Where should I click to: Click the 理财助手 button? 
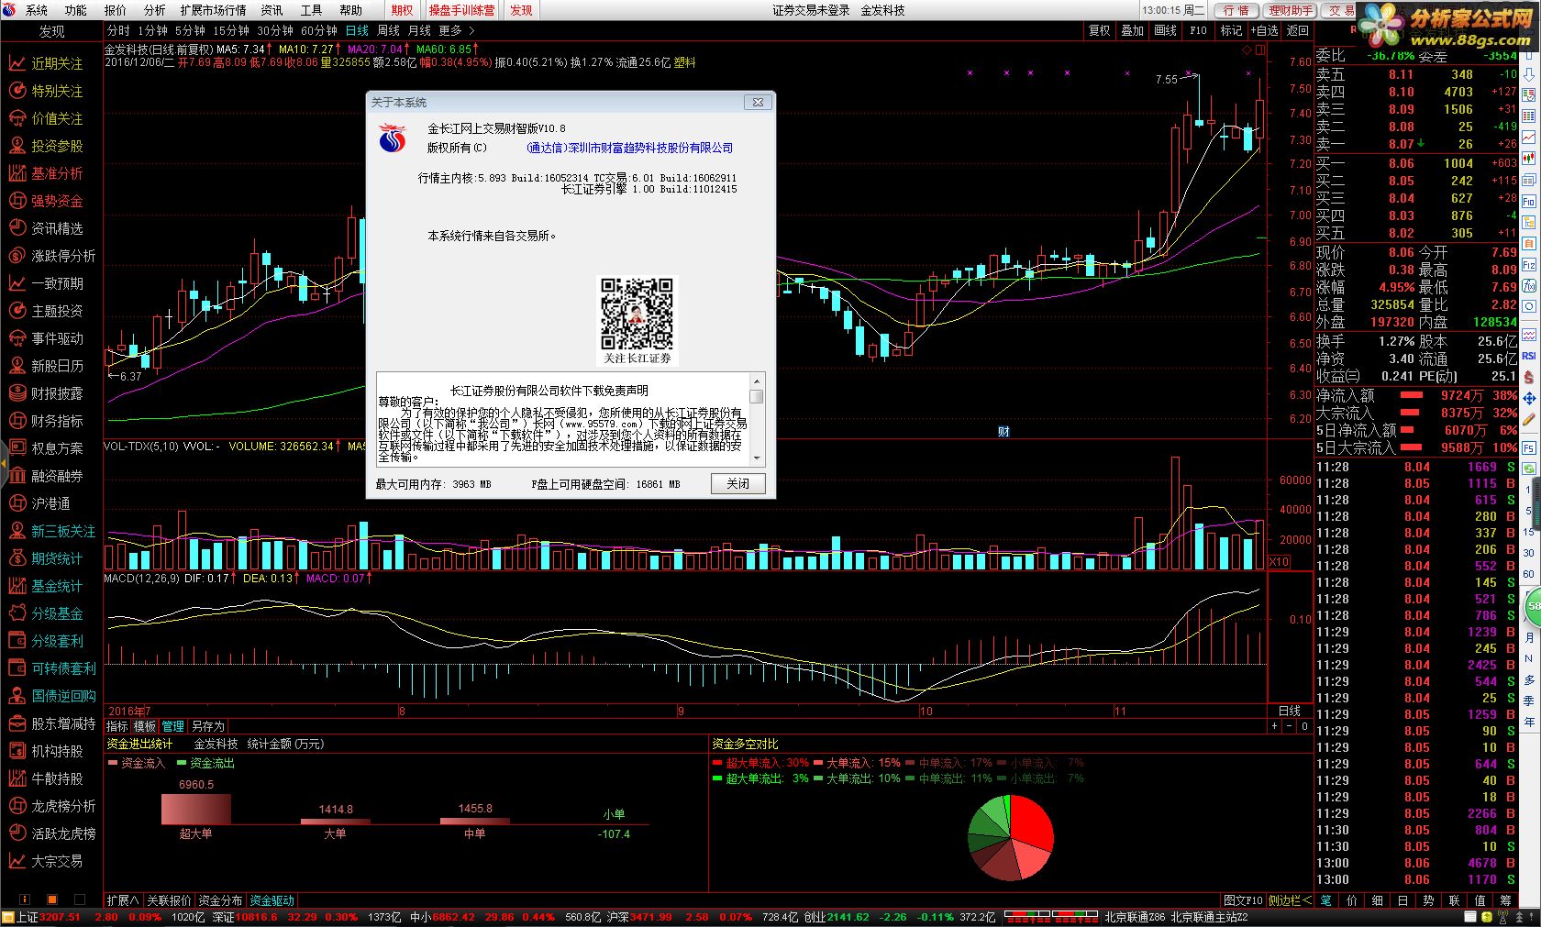[x=1291, y=10]
